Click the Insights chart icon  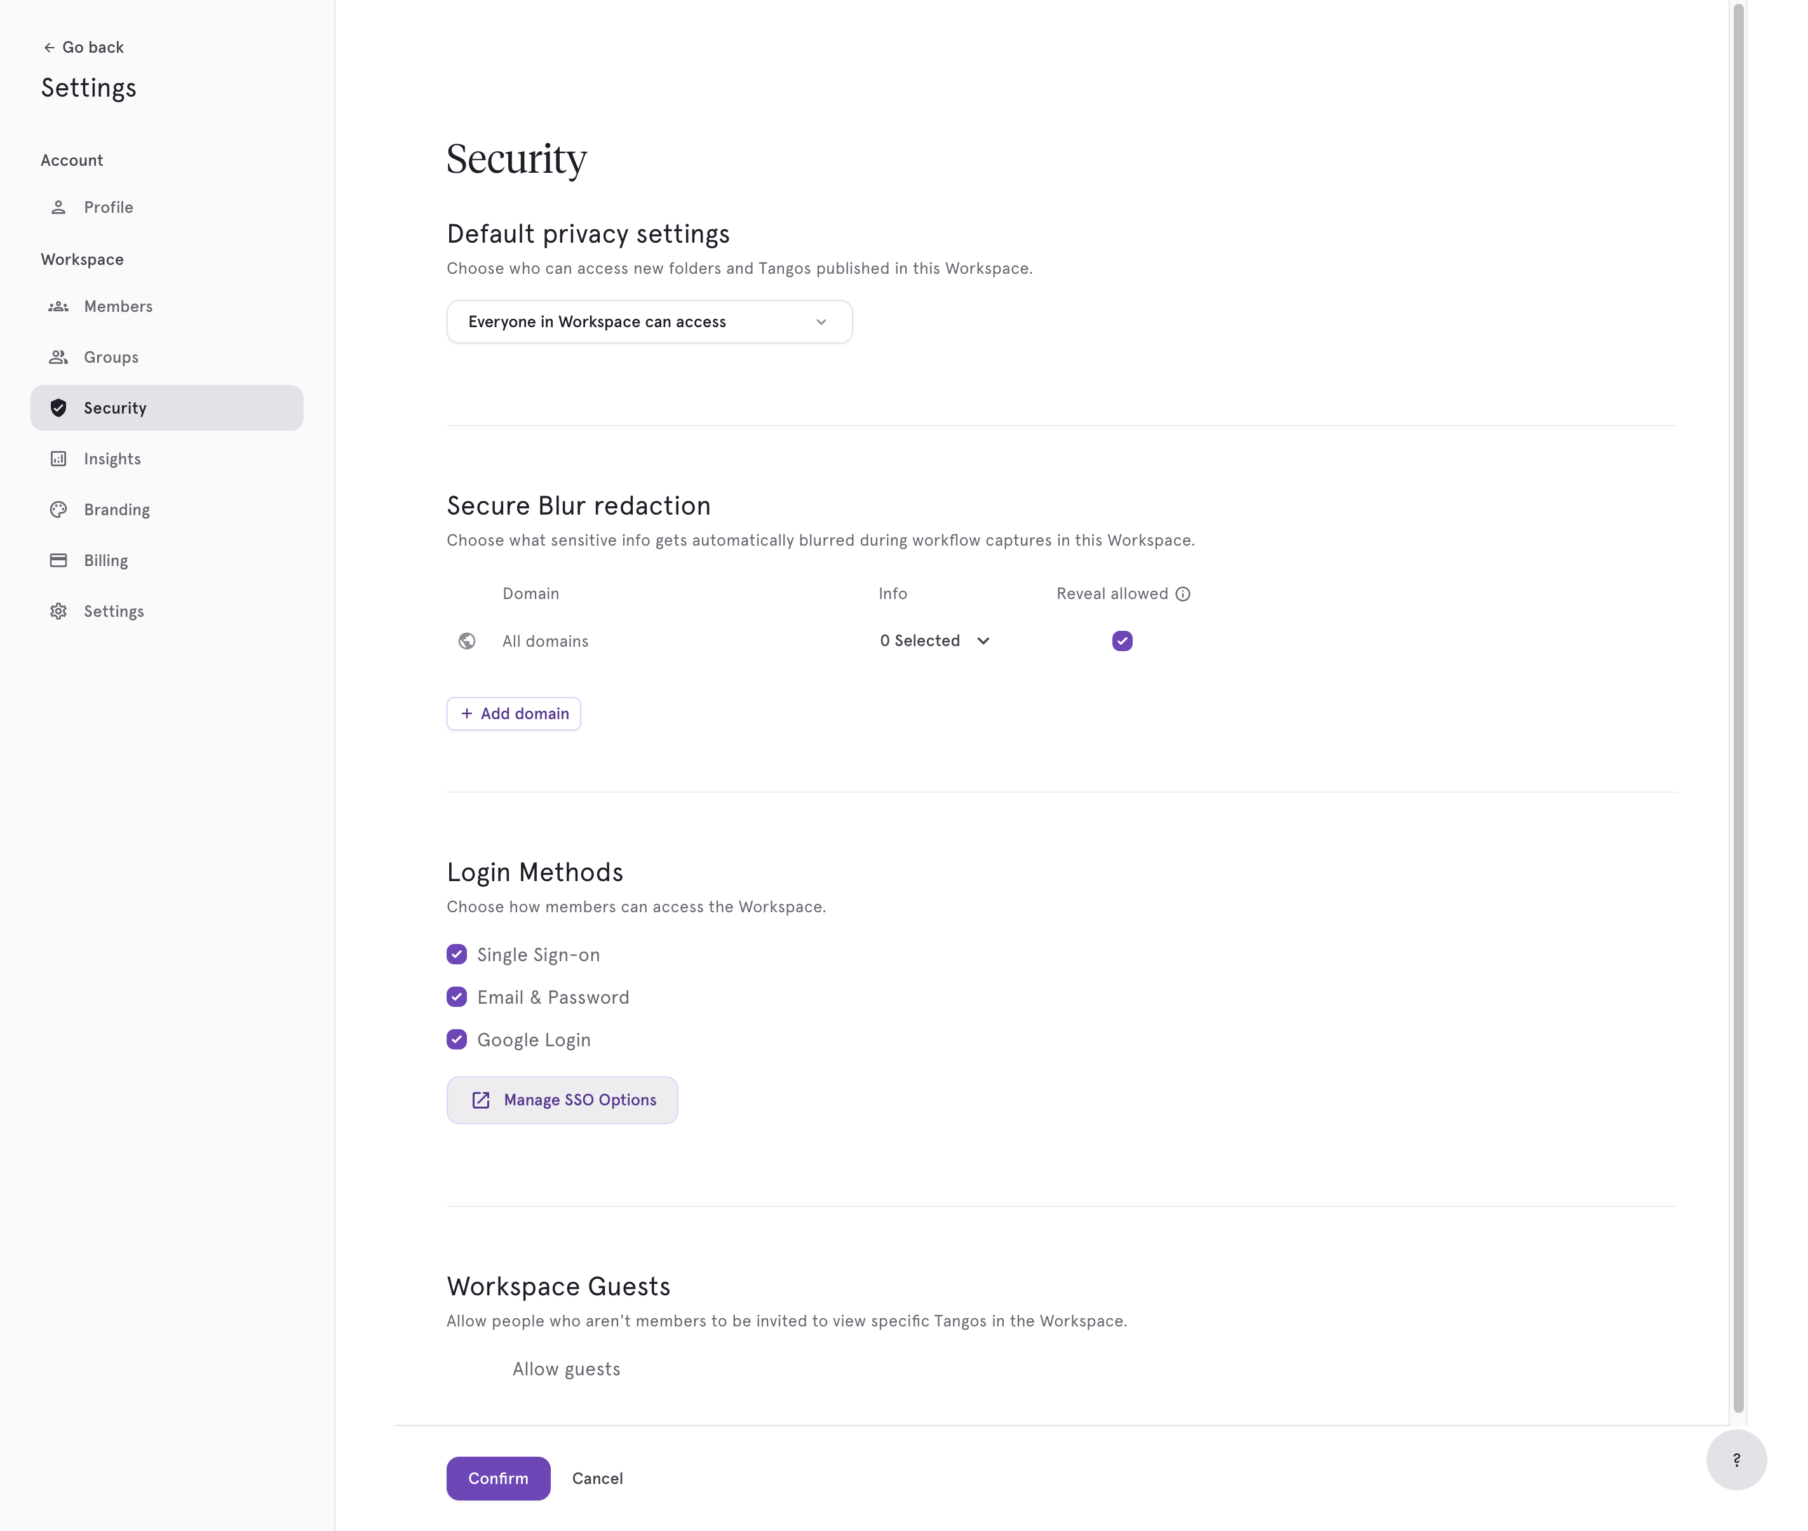(58, 459)
